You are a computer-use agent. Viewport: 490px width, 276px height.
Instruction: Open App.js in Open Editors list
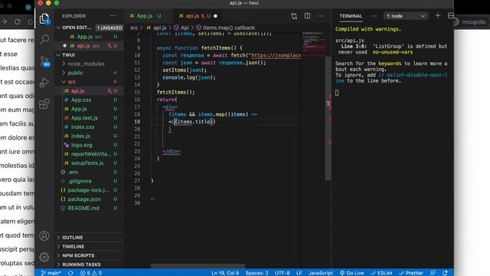pos(89,37)
